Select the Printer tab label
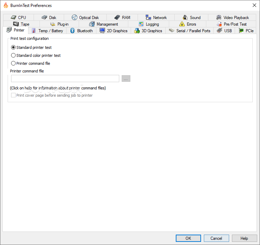This screenshot has height=245, width=260. (19, 30)
